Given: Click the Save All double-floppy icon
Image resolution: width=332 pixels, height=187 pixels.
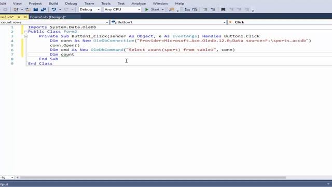Looking at the screenshot, I should [x=44, y=9].
